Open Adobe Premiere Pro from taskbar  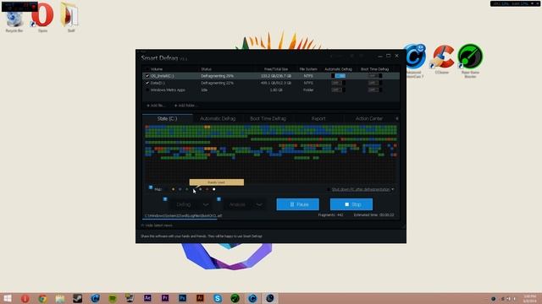click(165, 298)
